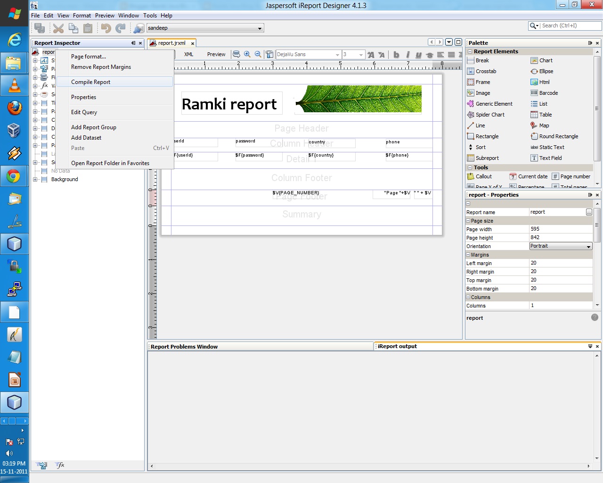Switch to the XML view
The image size is (603, 483).
pyautogui.click(x=189, y=54)
